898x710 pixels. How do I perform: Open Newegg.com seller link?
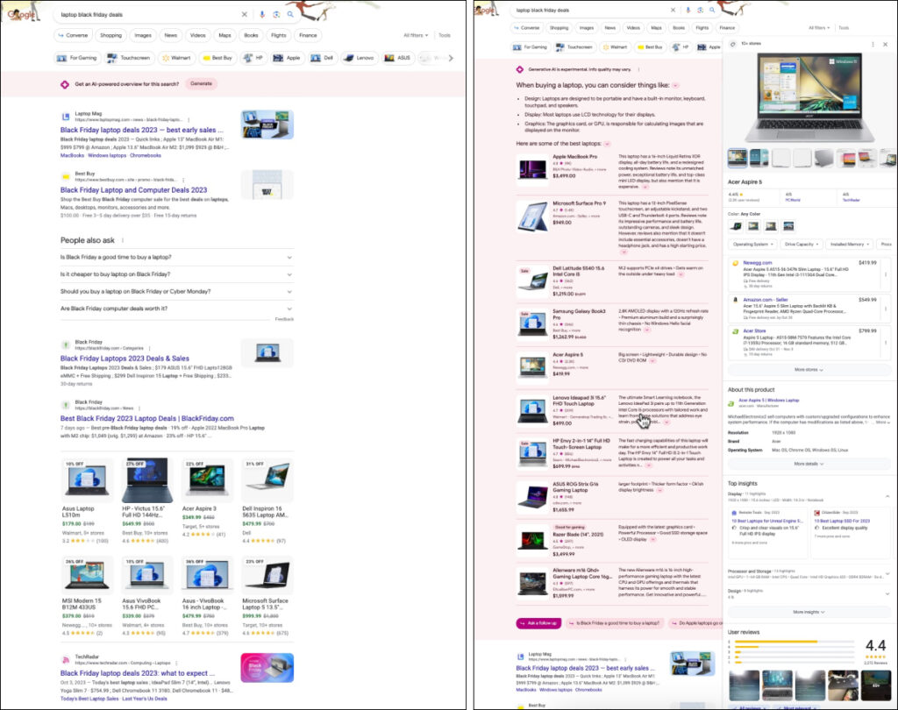[757, 263]
